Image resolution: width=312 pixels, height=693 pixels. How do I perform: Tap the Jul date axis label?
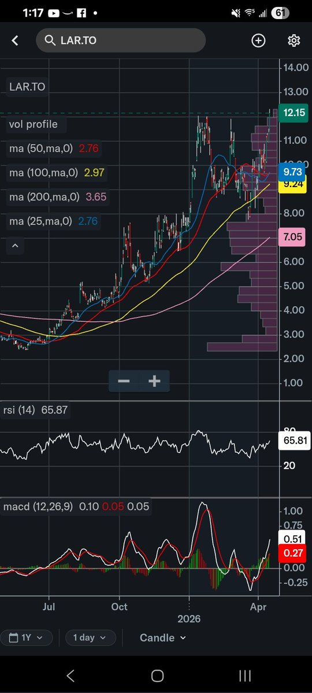click(49, 608)
